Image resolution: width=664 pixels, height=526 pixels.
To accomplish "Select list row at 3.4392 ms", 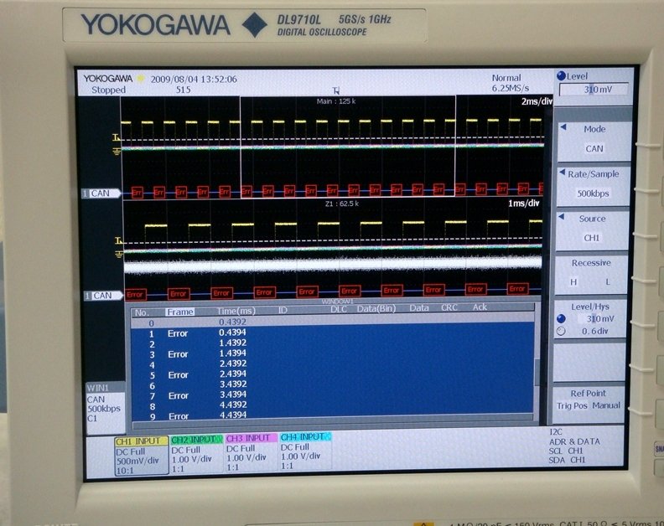I will tap(333, 384).
